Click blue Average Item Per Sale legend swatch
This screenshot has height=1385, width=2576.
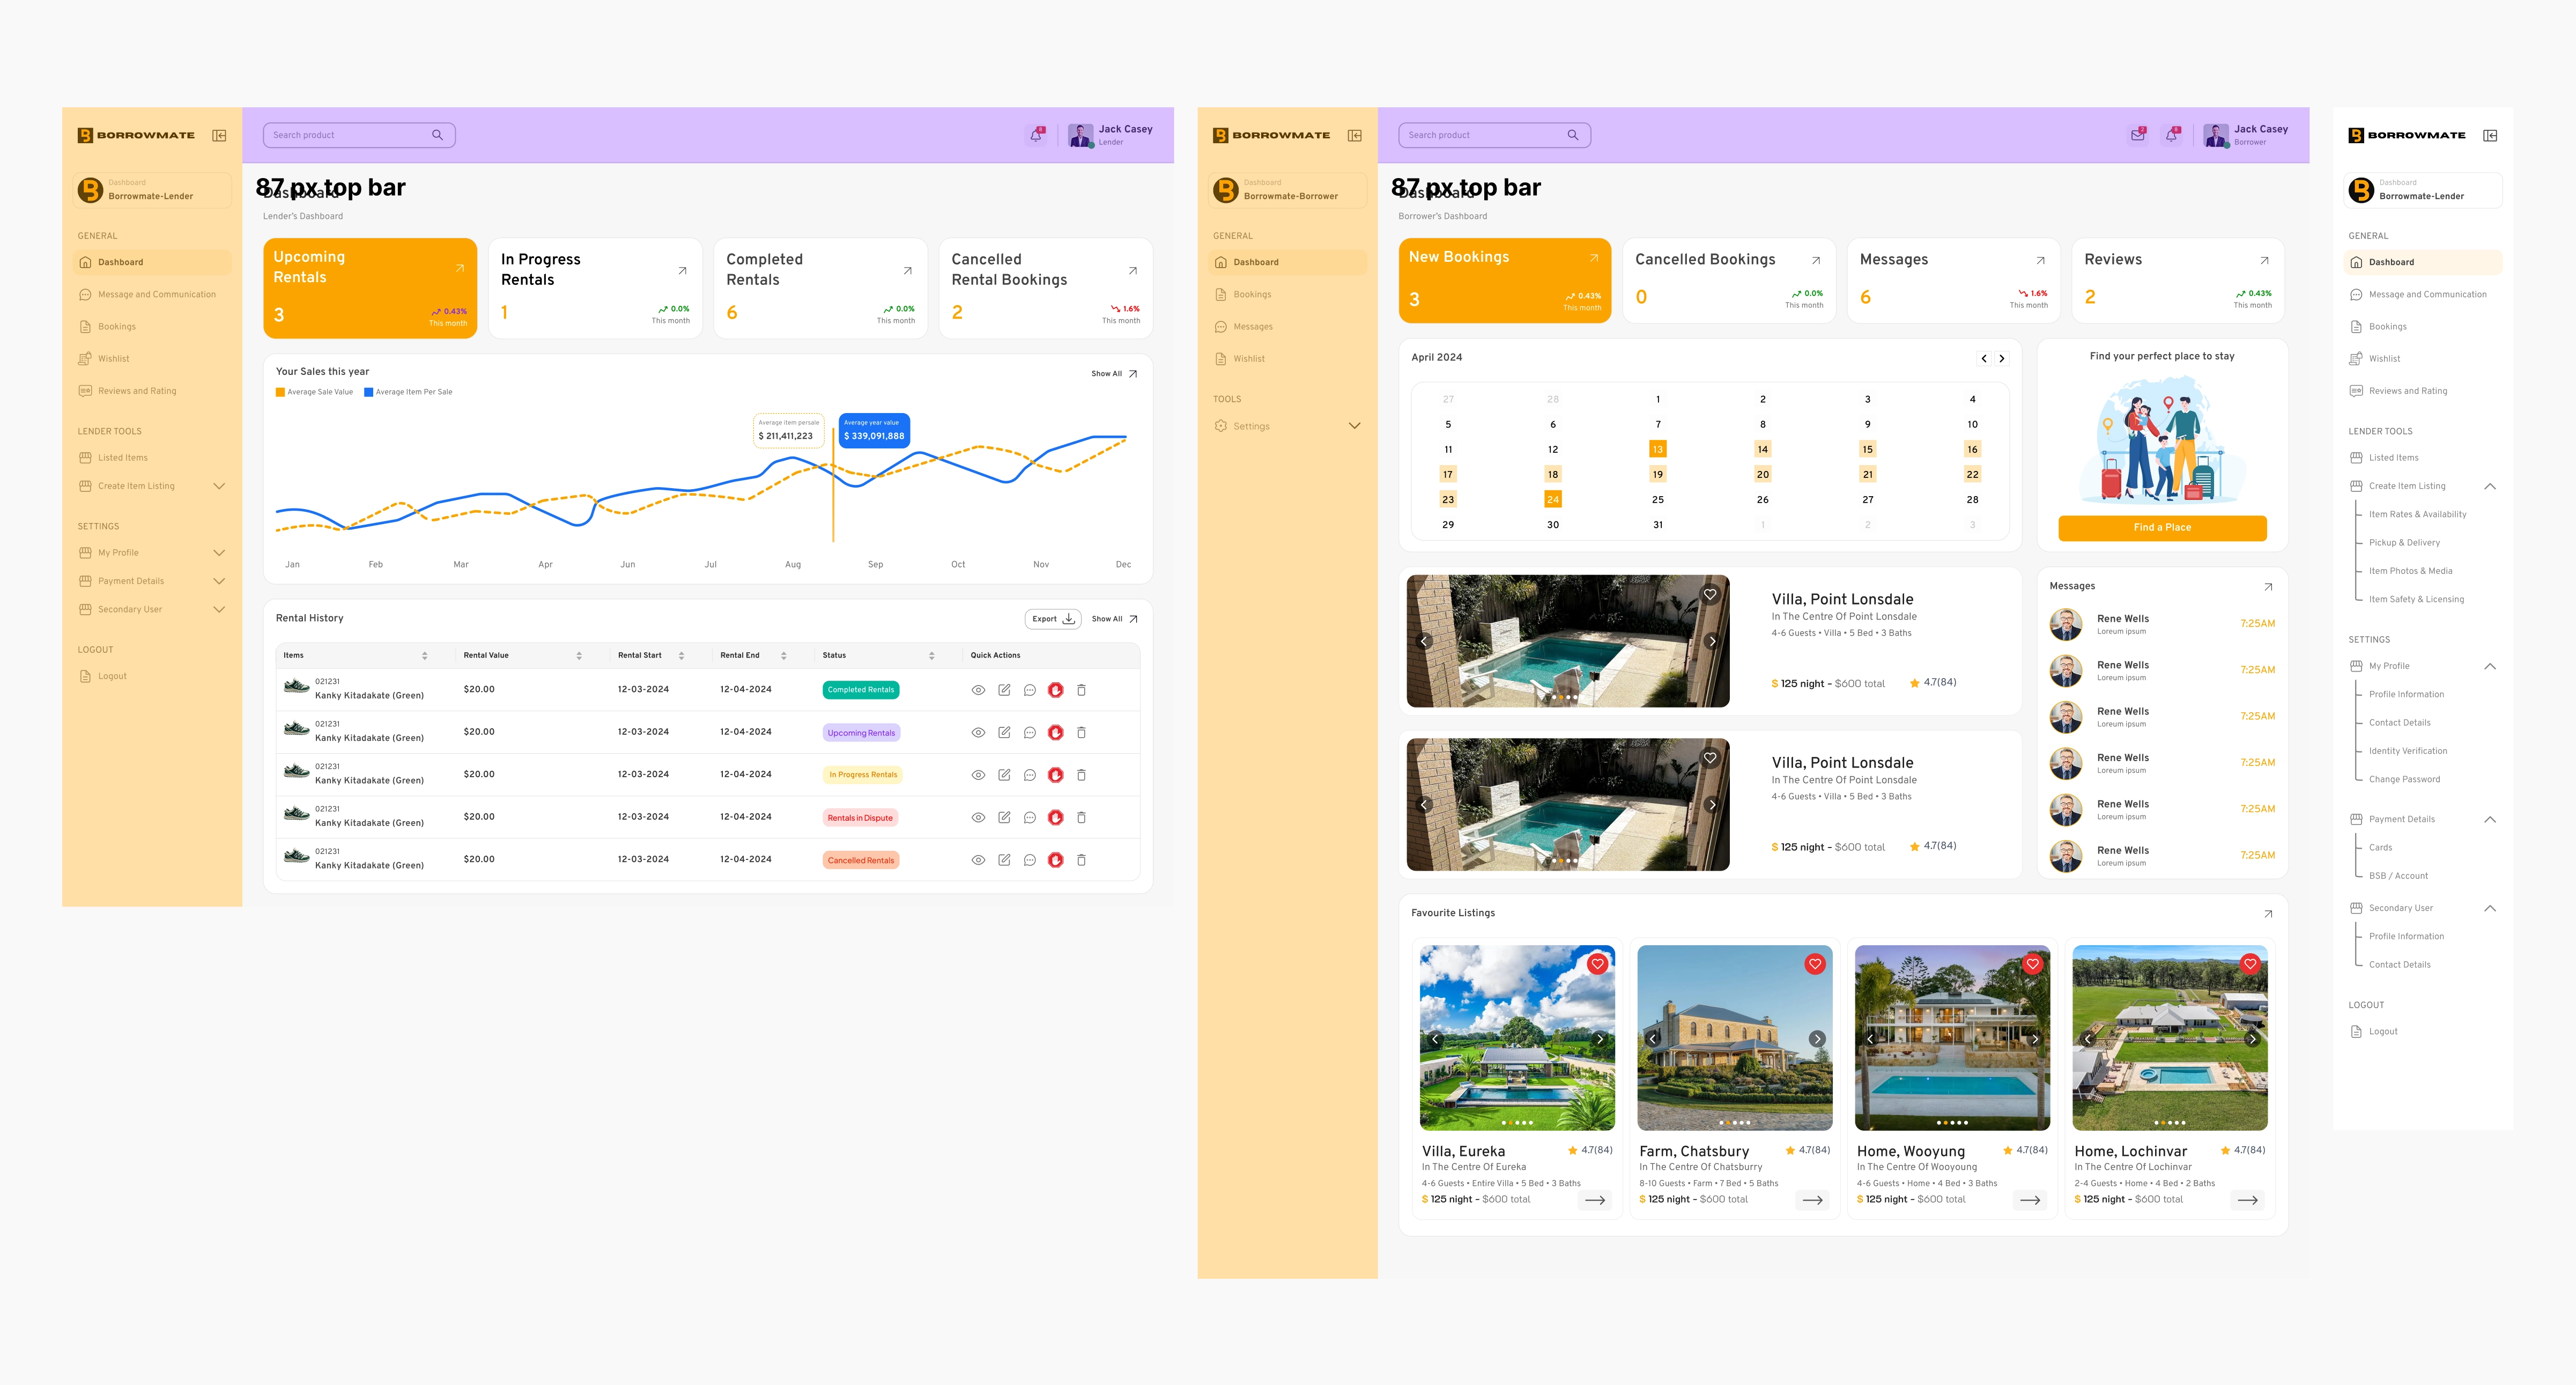point(368,392)
